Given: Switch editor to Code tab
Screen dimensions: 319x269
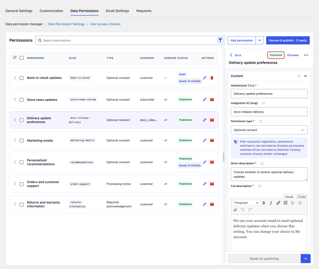Looking at the screenshot, I should (302, 196).
